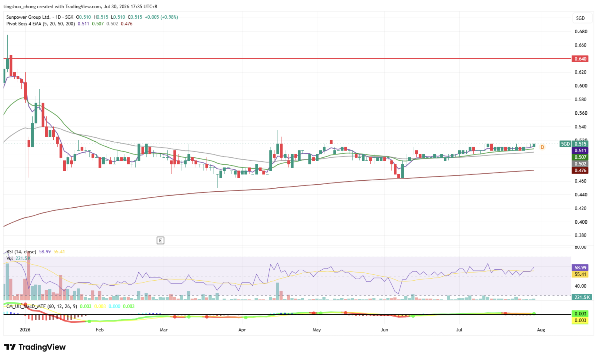Screen dimensions: 599x355
Task: Click the 0.620 price scale label
Action: click(581, 72)
